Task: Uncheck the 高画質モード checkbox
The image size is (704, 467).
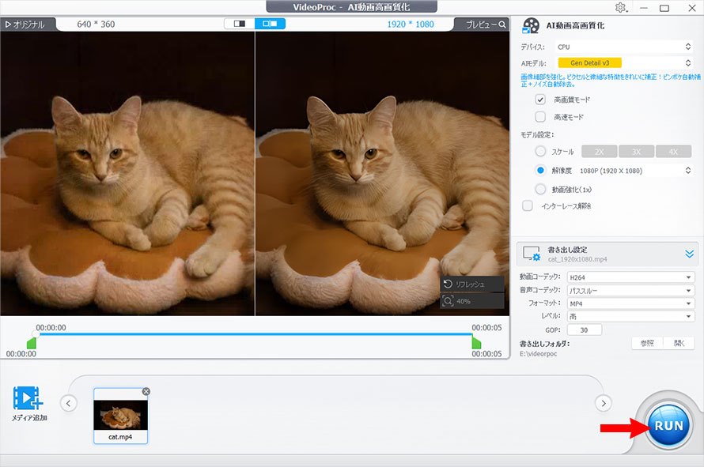Action: (x=540, y=100)
